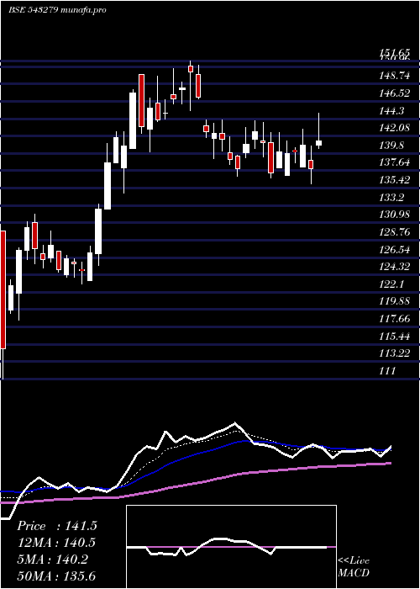Screen dimensions: 420x589
Task: Click the 144.3 price axis label
Action: pyautogui.click(x=391, y=111)
